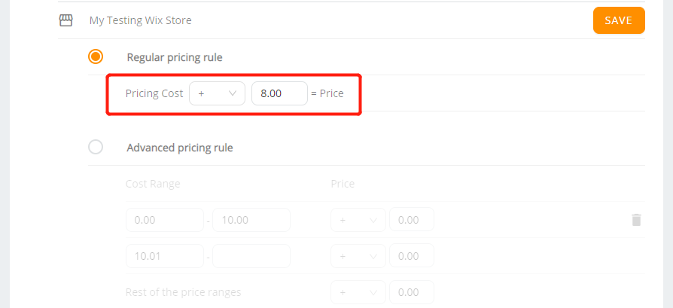The width and height of the screenshot is (673, 308).
Task: Click the My Testing Wix Store name
Action: tap(140, 20)
